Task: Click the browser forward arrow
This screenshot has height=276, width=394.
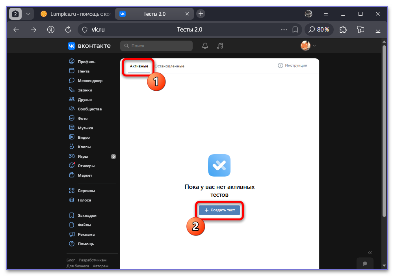Action: tap(33, 30)
